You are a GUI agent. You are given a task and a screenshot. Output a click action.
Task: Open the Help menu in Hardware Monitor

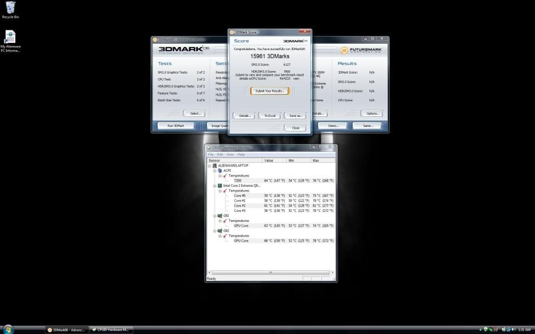(x=241, y=154)
